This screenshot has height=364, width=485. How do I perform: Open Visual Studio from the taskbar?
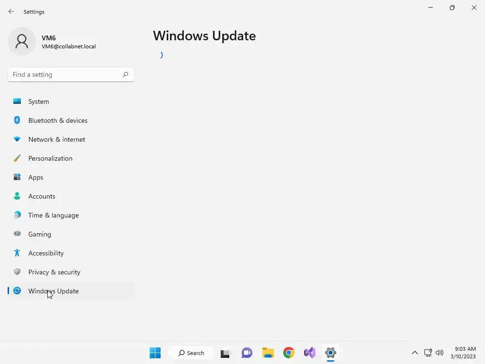click(x=310, y=353)
